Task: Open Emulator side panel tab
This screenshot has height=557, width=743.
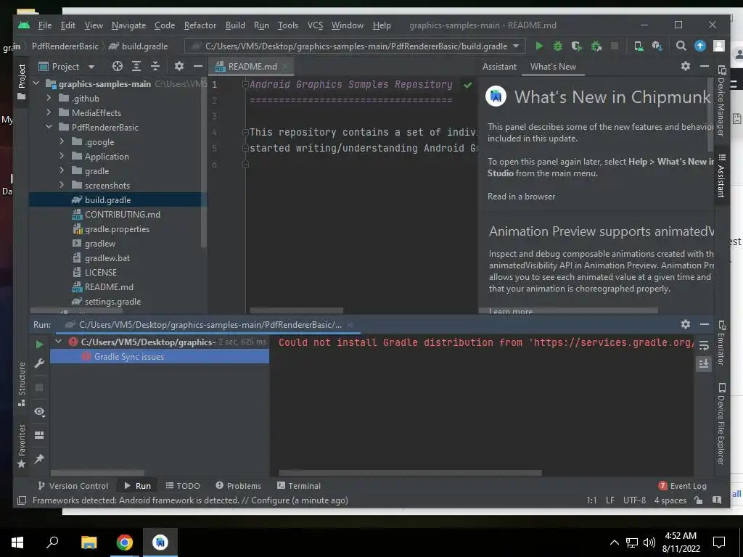Action: pyautogui.click(x=721, y=343)
